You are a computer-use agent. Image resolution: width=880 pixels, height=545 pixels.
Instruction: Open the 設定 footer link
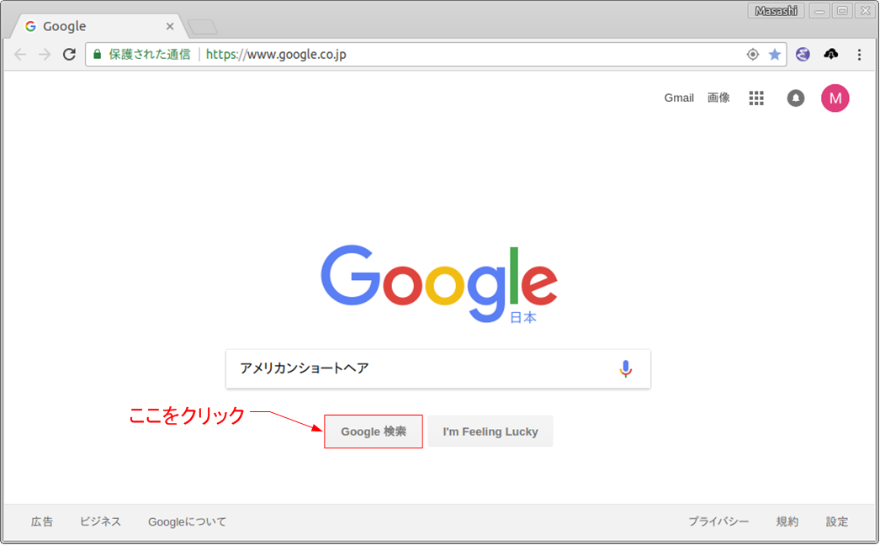837,521
